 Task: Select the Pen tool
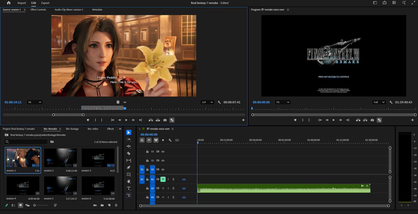pos(129,167)
